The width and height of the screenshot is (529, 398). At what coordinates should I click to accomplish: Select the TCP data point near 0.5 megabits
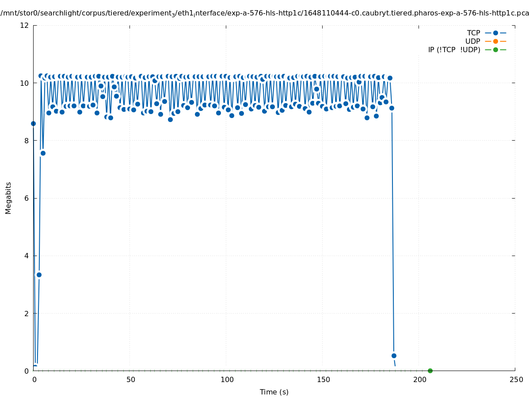point(394,356)
